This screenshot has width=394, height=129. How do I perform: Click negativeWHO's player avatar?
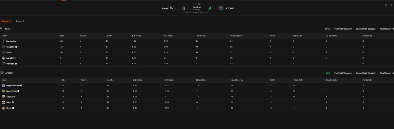click(x=3, y=85)
